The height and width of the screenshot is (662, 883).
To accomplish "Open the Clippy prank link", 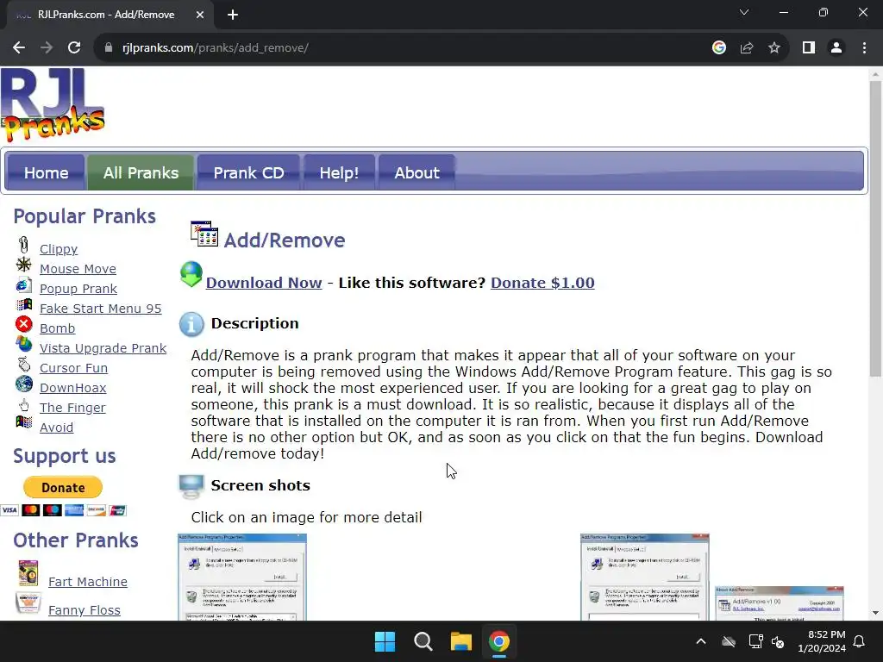I will coord(59,249).
